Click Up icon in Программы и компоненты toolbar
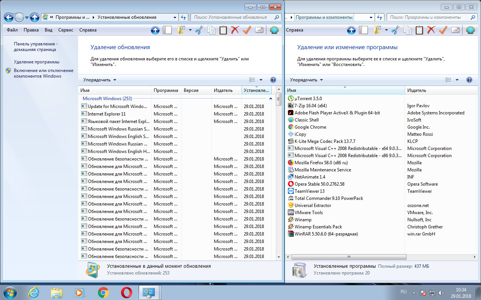 [x=351, y=30]
